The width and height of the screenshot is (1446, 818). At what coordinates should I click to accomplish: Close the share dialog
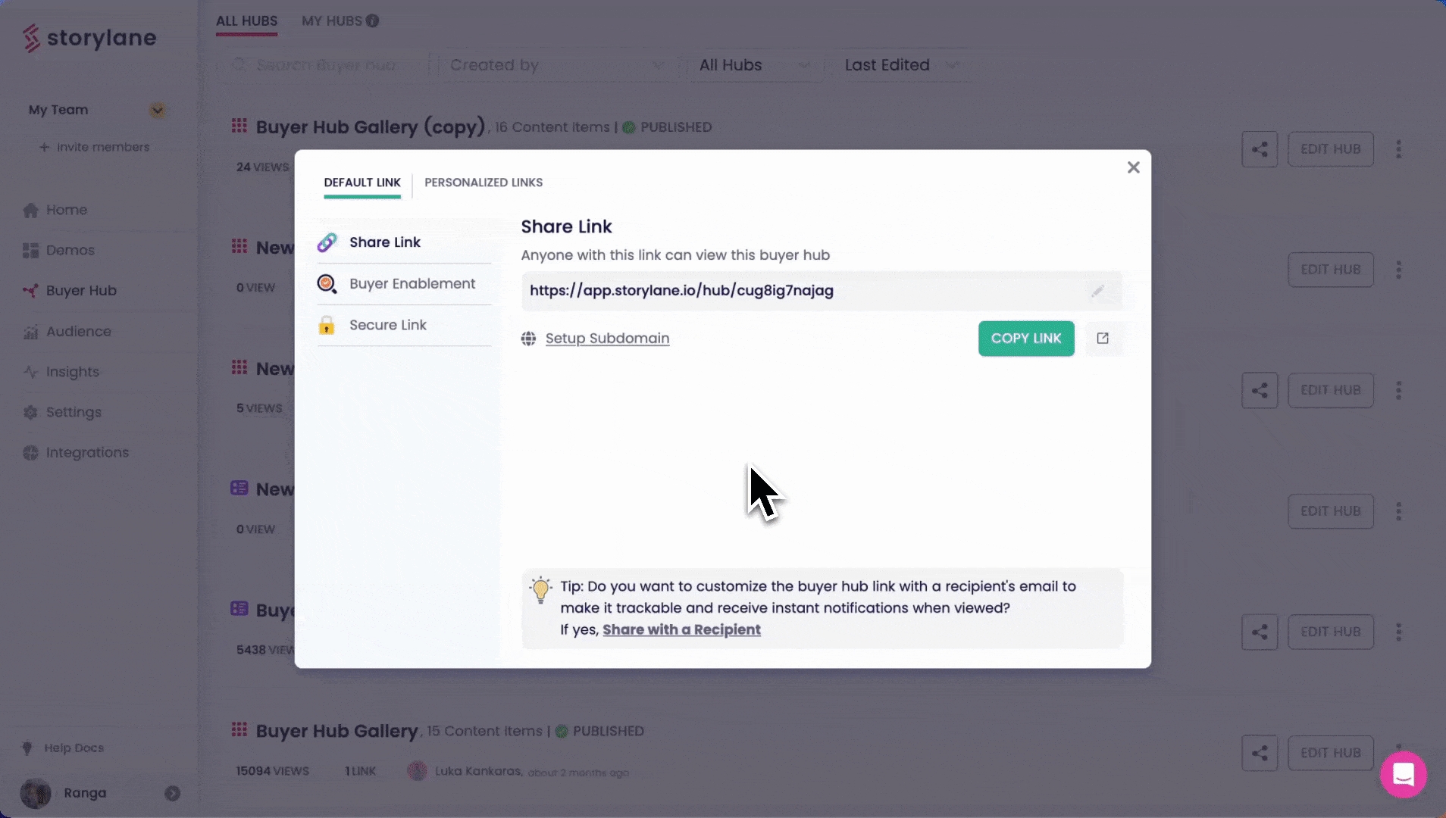(x=1133, y=167)
